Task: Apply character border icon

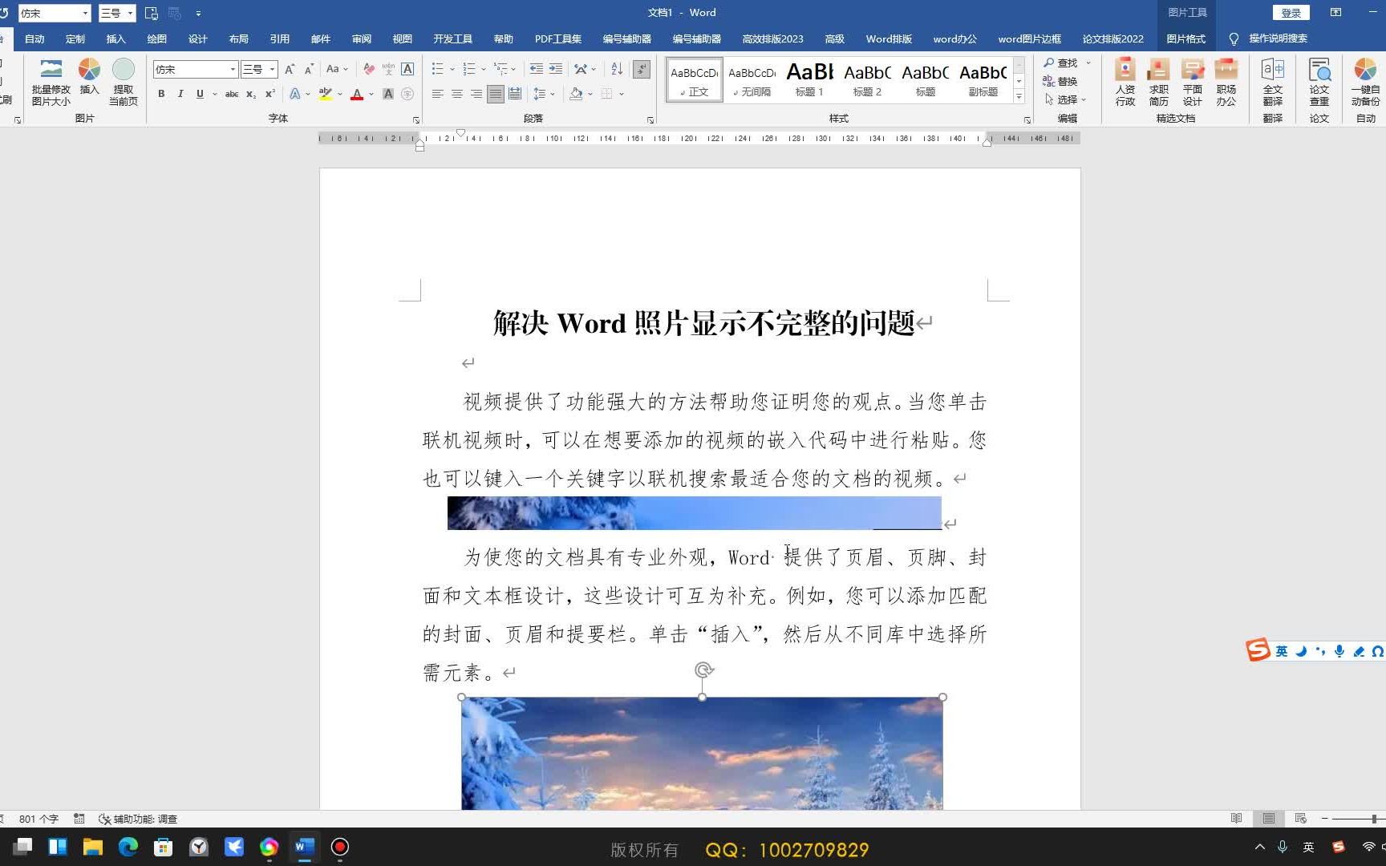Action: tap(407, 69)
